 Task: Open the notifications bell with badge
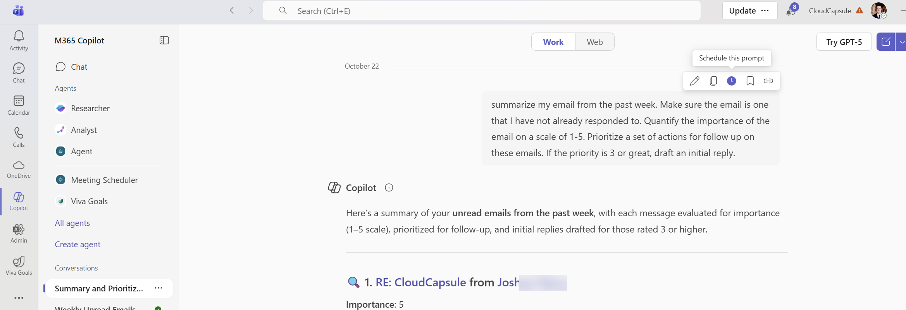pyautogui.click(x=791, y=11)
